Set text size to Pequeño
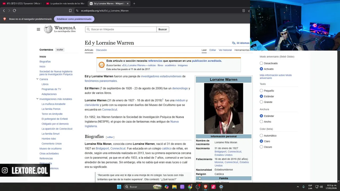Viewport: 340px width, 191px height. [x=261, y=91]
